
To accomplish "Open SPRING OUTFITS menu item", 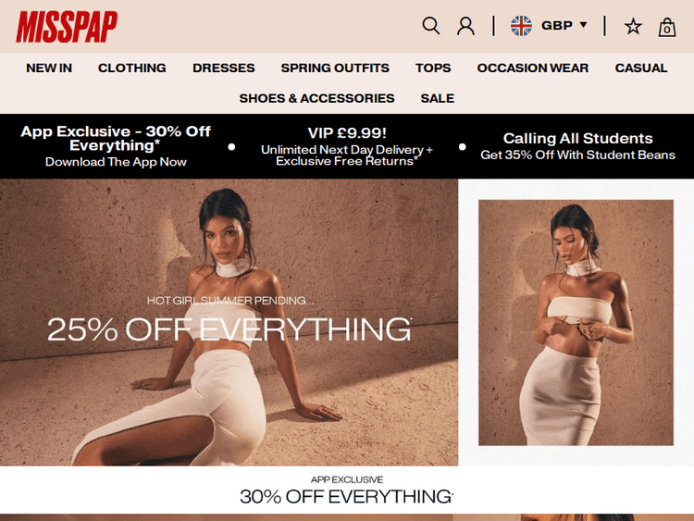I will point(335,68).
